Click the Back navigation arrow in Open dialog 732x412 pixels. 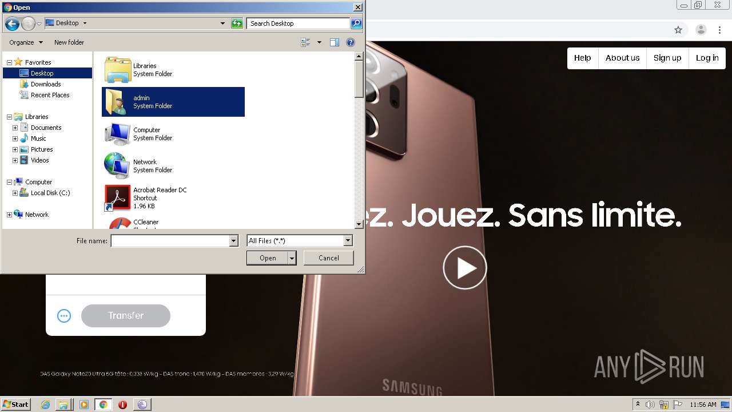12,23
